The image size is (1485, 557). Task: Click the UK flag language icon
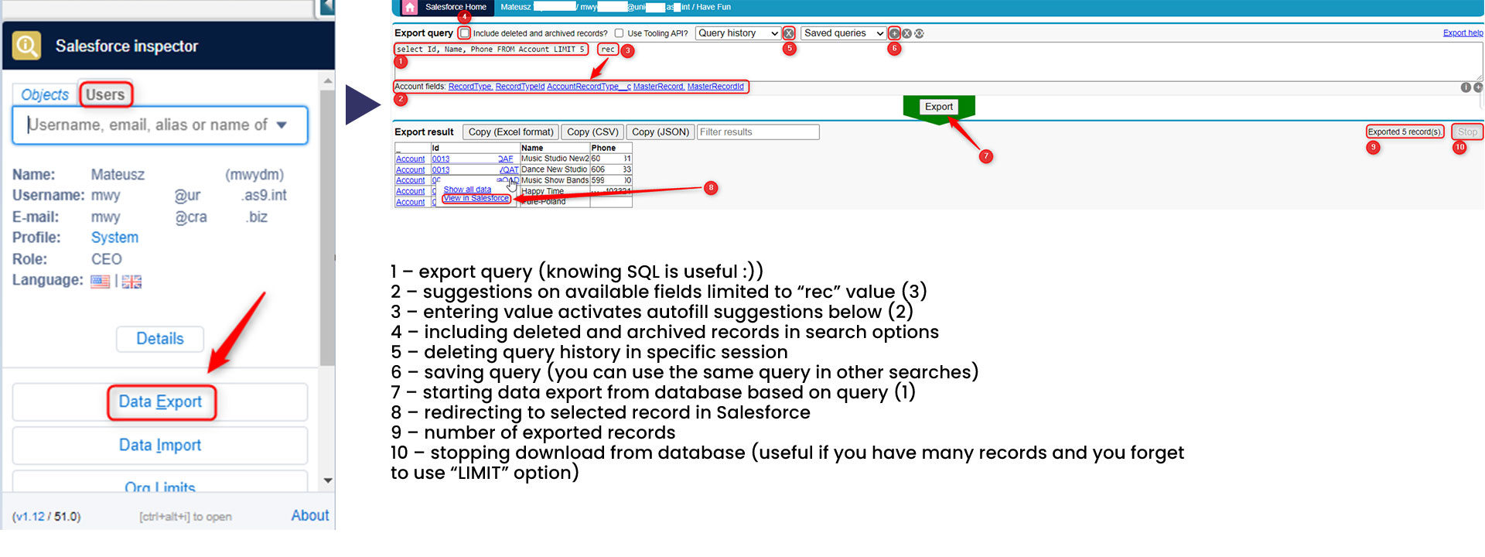pyautogui.click(x=131, y=282)
